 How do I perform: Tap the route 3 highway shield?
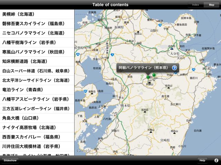pos(112,55)
